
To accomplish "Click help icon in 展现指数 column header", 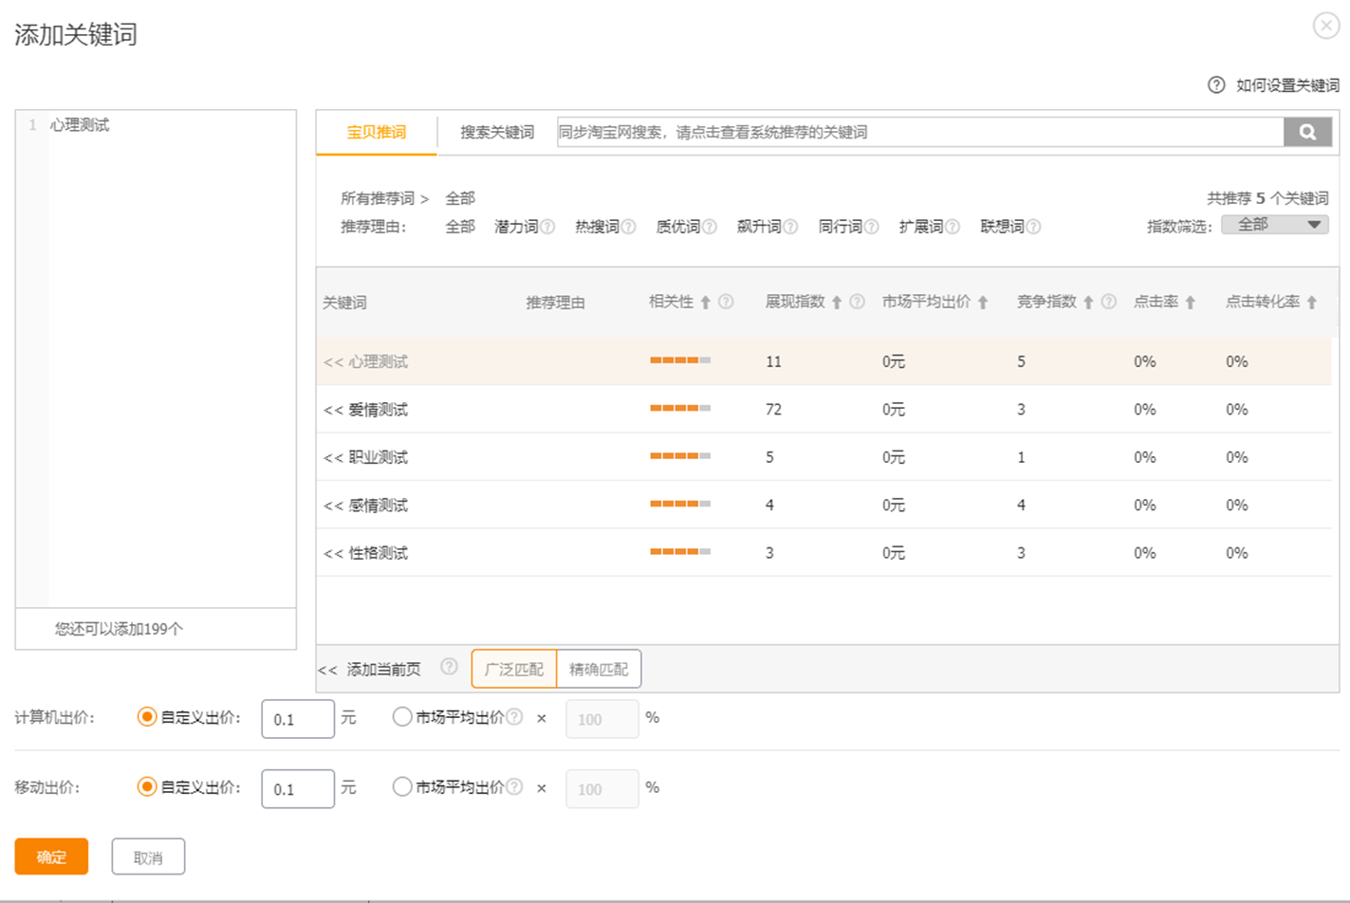I will click(857, 302).
